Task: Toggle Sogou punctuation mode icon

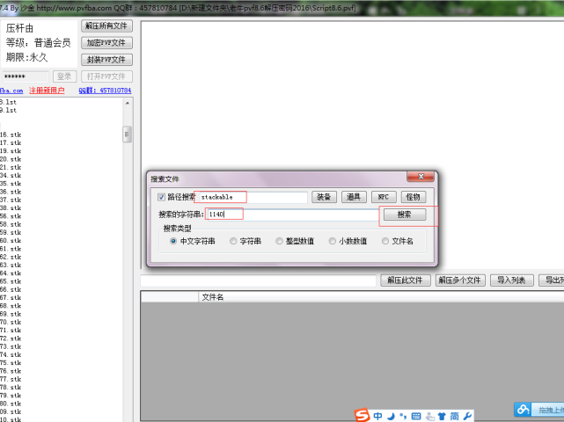Action: [402, 415]
